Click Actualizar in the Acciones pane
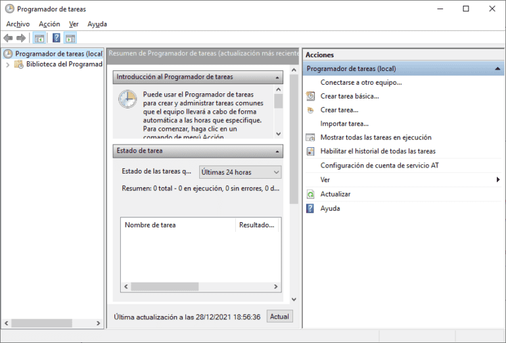506x343 pixels. click(x=335, y=194)
